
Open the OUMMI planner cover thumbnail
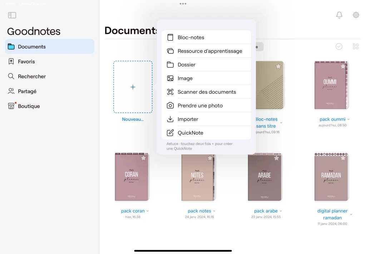[x=331, y=85]
